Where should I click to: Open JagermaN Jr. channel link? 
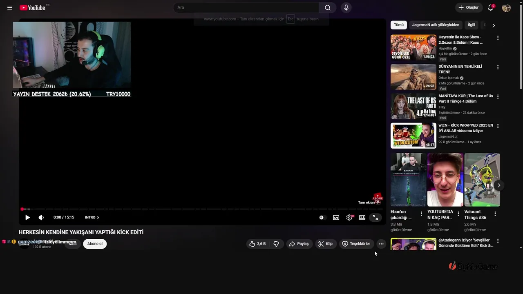pyautogui.click(x=448, y=137)
